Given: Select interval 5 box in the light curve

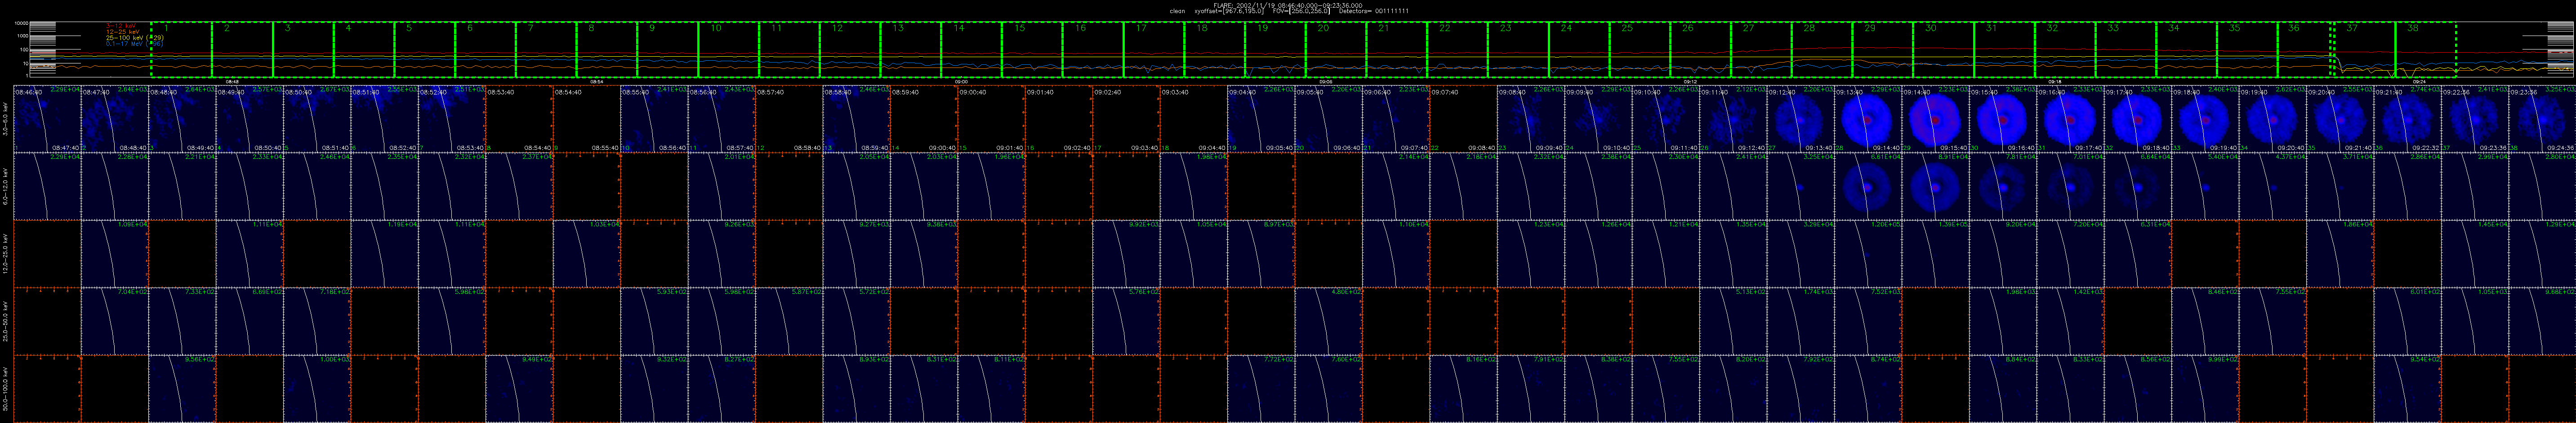Looking at the screenshot, I should [x=424, y=49].
